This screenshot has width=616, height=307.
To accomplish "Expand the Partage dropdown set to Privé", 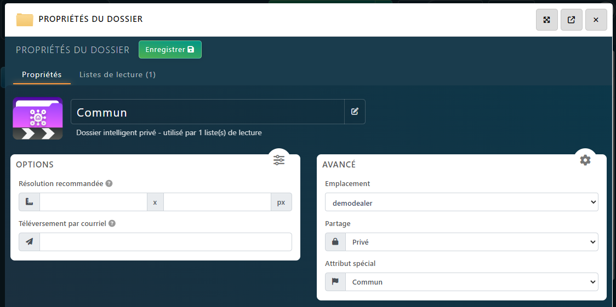I will (471, 242).
